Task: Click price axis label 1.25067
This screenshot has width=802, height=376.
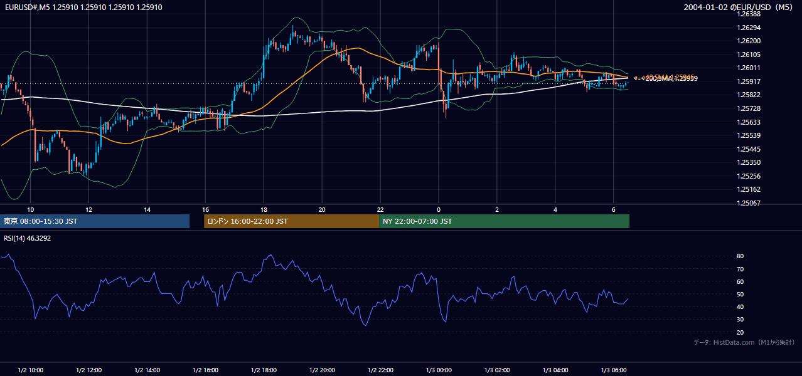Action: click(748, 203)
